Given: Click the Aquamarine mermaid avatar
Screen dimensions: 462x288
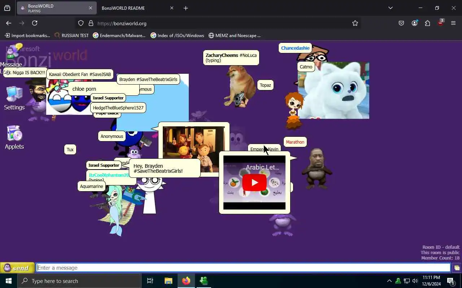Looking at the screenshot, I should [115, 211].
